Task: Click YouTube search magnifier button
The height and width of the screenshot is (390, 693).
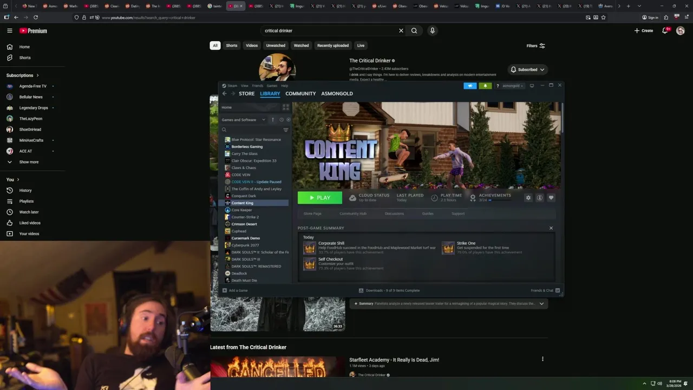Action: click(414, 31)
